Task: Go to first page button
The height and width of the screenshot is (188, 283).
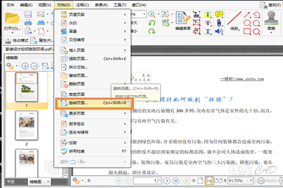Action: coord(119,181)
